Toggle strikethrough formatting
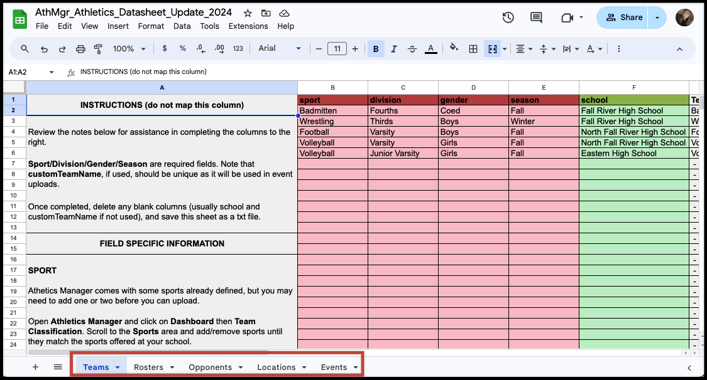The image size is (707, 380). (412, 48)
